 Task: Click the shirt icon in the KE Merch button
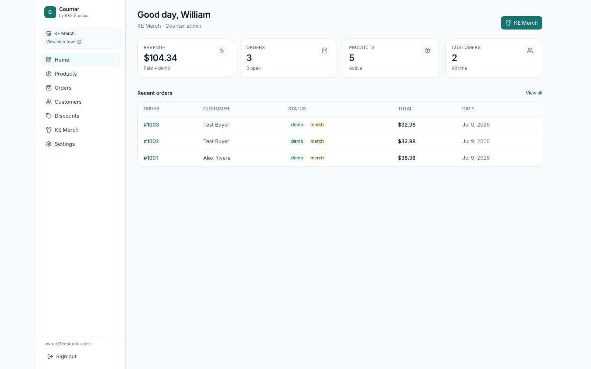tap(508, 23)
